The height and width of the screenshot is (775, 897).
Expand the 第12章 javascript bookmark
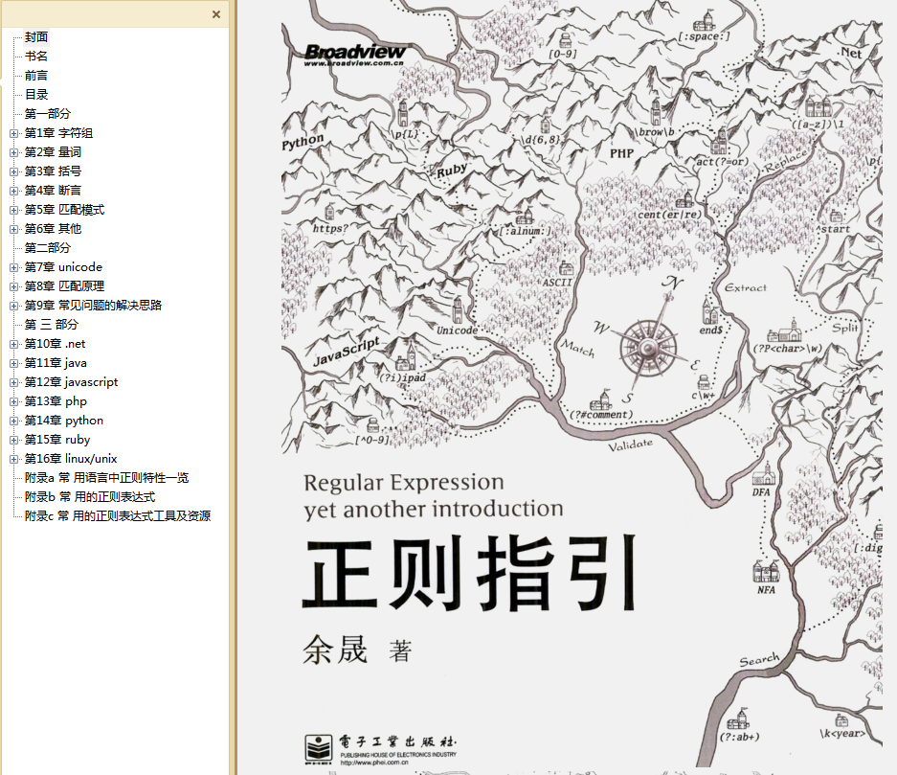[13, 382]
